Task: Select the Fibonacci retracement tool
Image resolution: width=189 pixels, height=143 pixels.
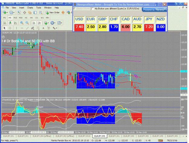Action: click(x=38, y=28)
